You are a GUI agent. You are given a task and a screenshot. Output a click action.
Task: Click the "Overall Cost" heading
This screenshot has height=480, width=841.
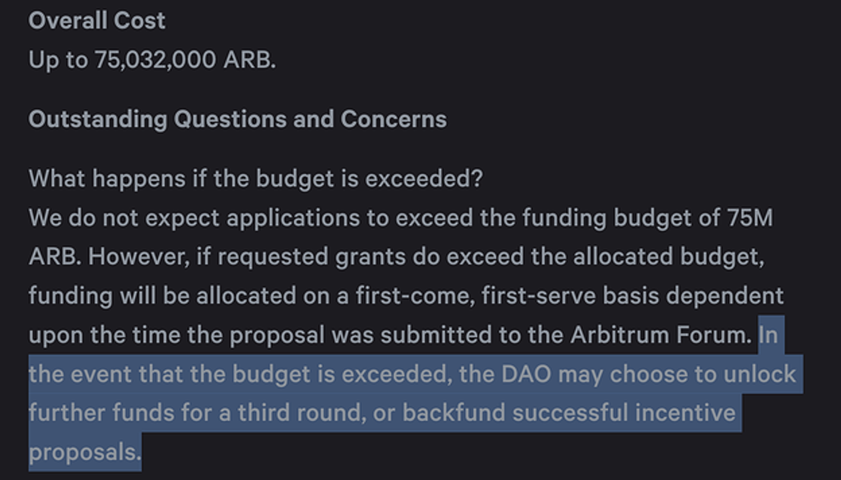click(96, 21)
